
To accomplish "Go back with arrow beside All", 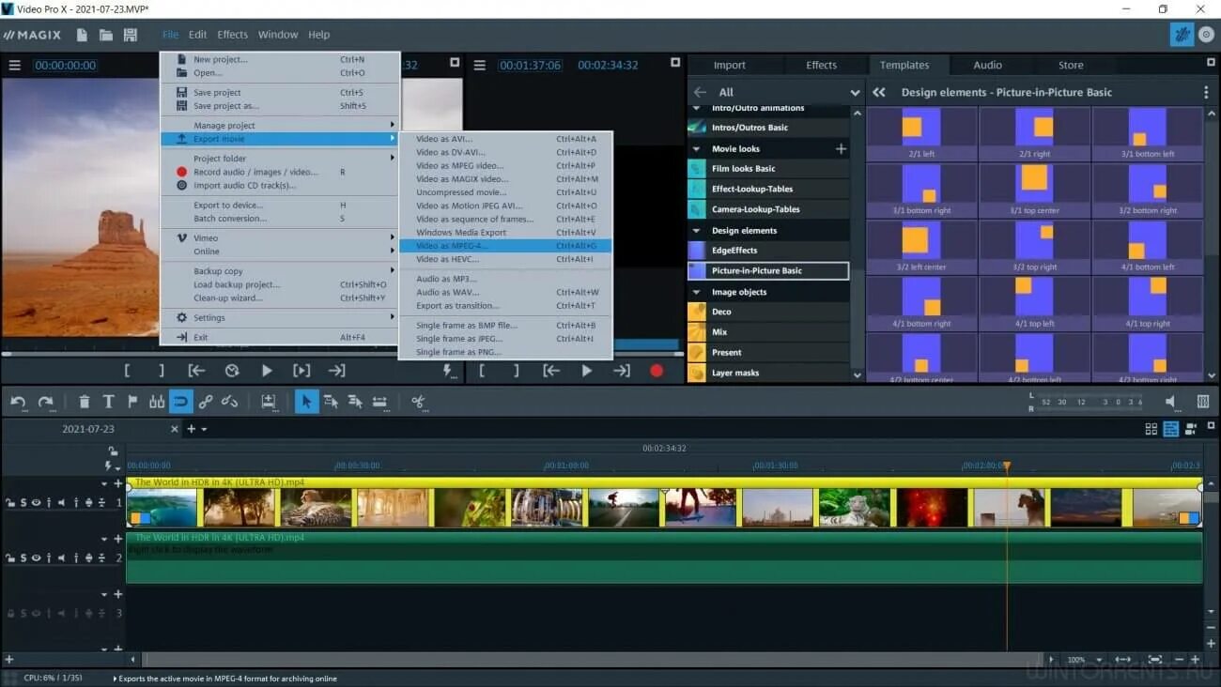I will [x=700, y=92].
